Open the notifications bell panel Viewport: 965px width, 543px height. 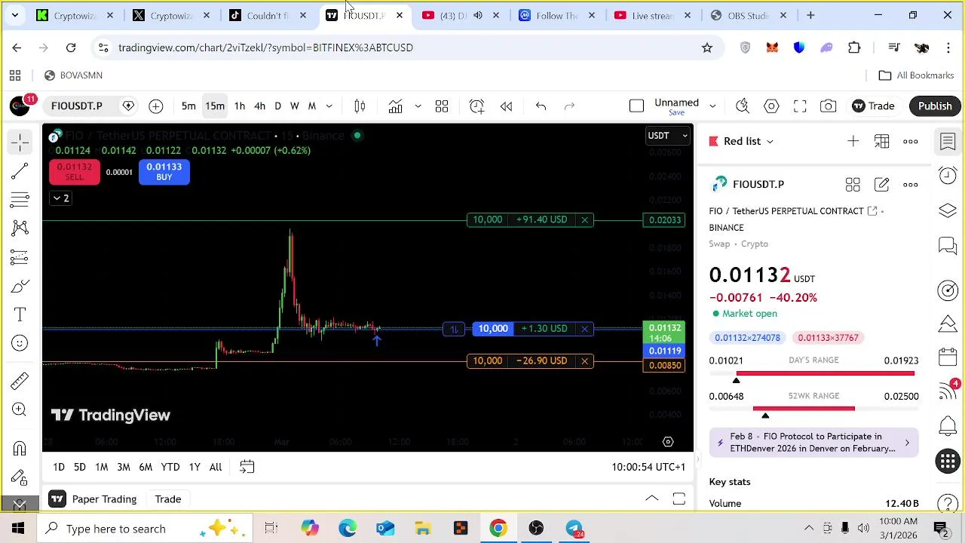tap(948, 426)
